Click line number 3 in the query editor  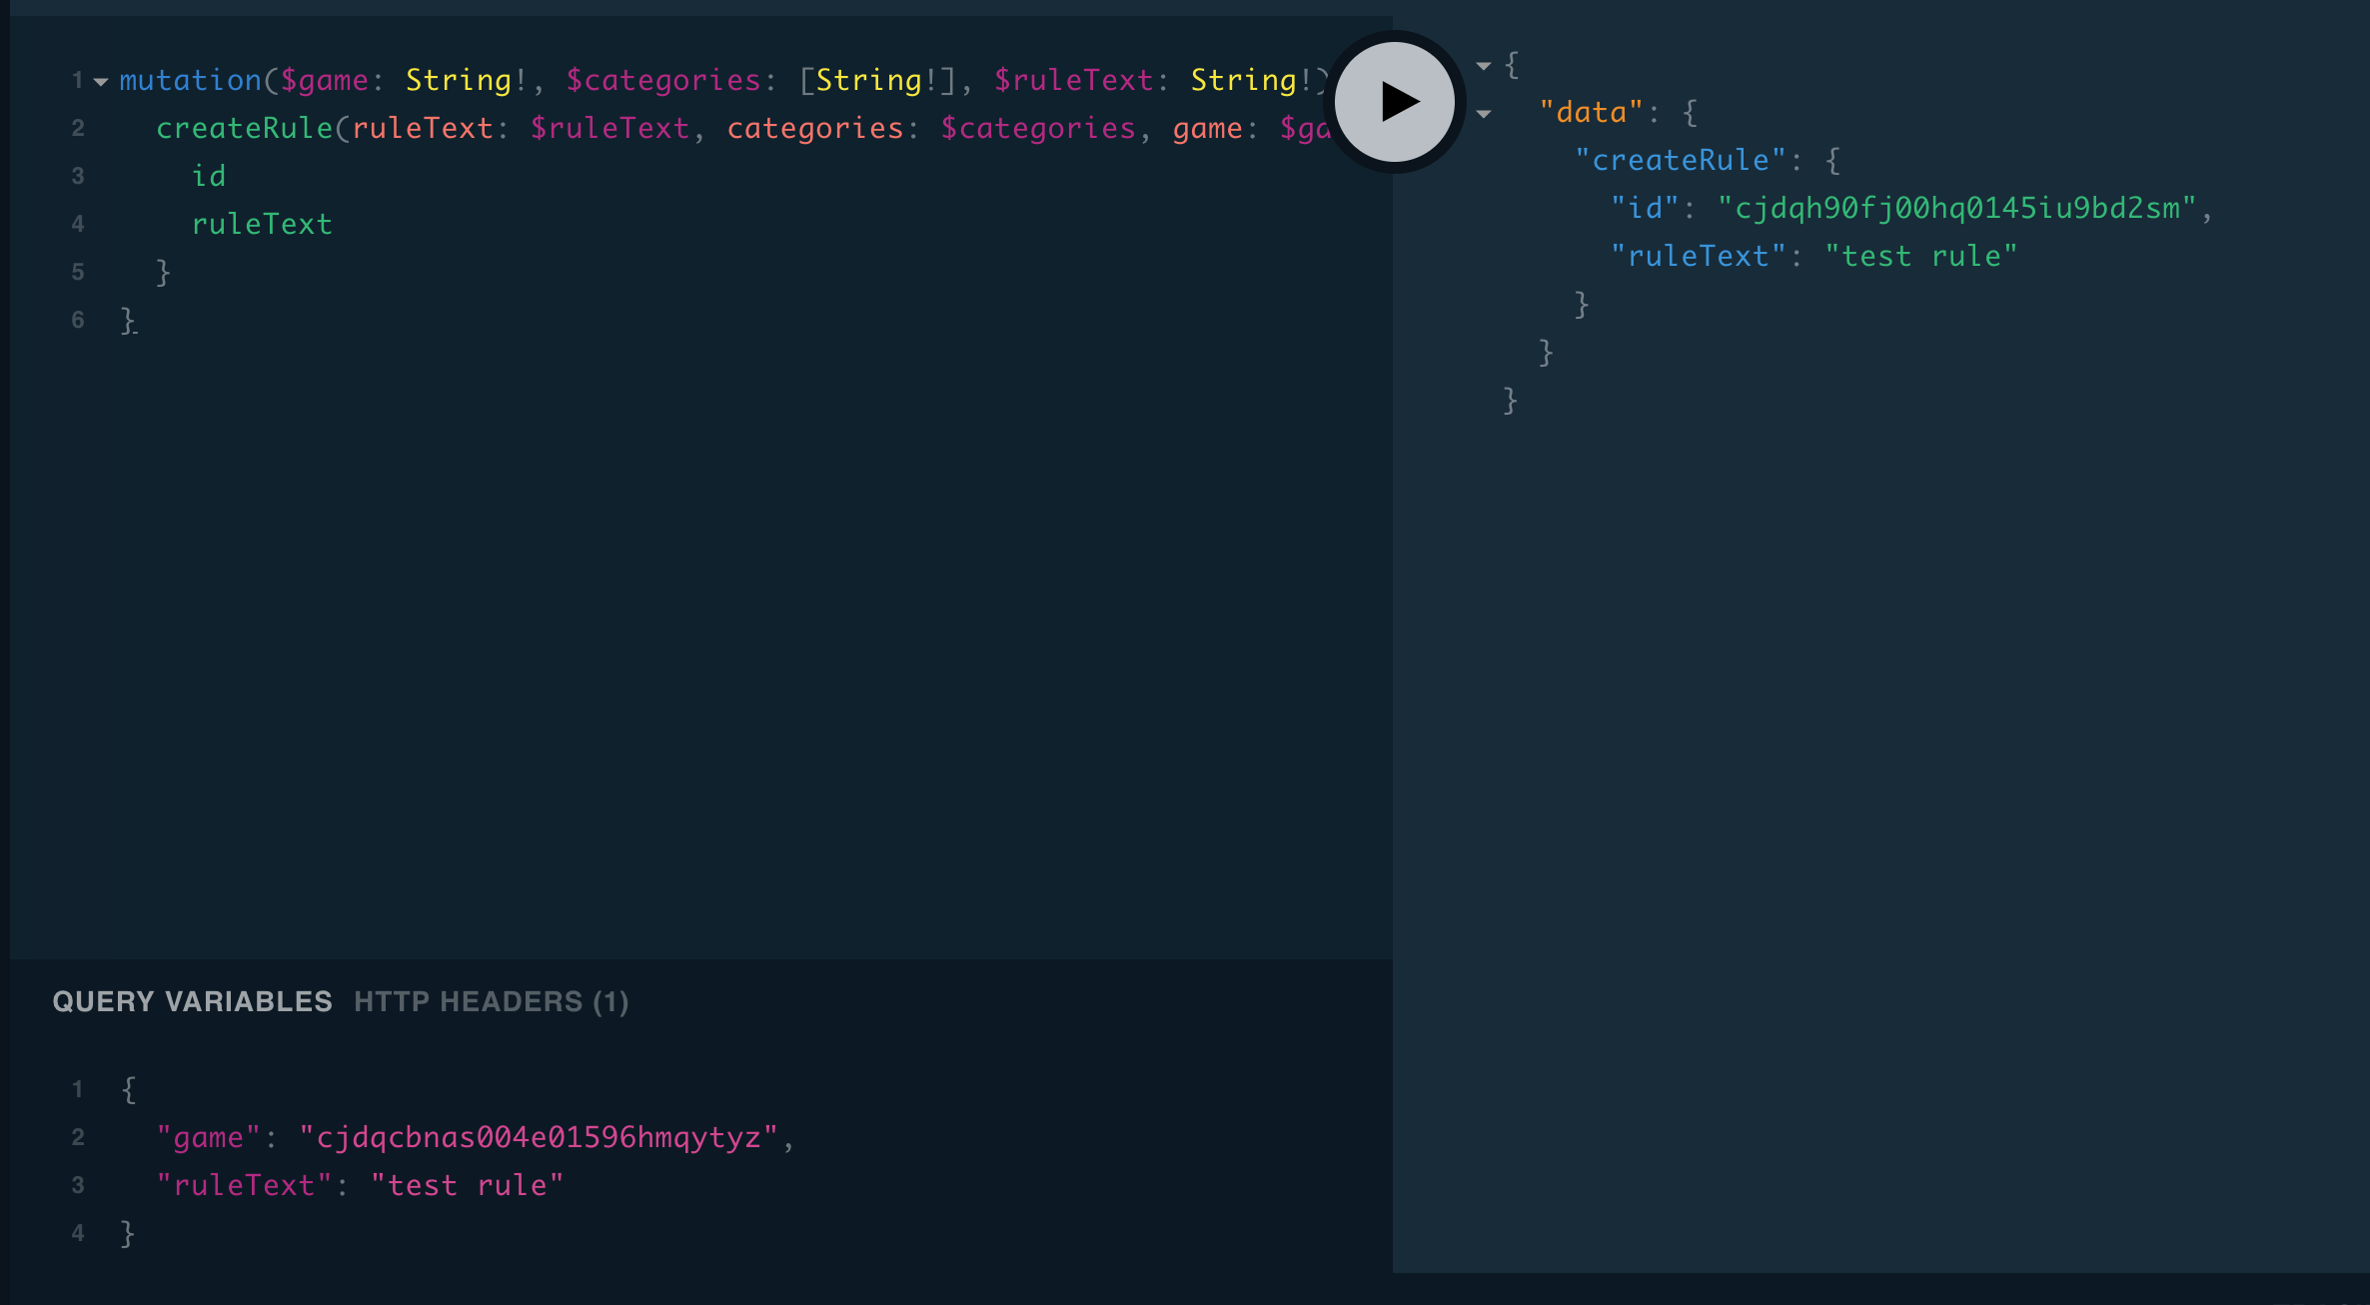tap(78, 175)
